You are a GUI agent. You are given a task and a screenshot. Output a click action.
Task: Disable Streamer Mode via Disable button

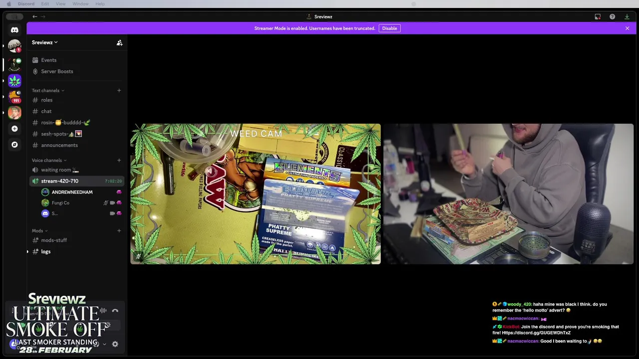(x=389, y=28)
